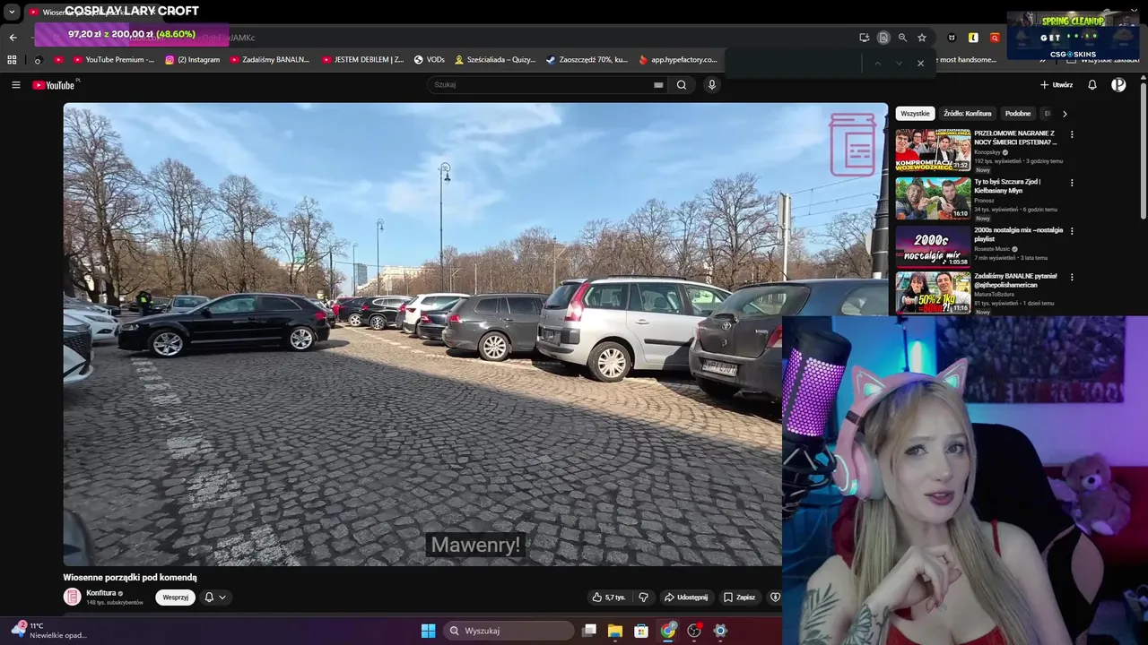The height and width of the screenshot is (645, 1148).
Task: Click the Konopskyy channel name
Action: click(987, 152)
